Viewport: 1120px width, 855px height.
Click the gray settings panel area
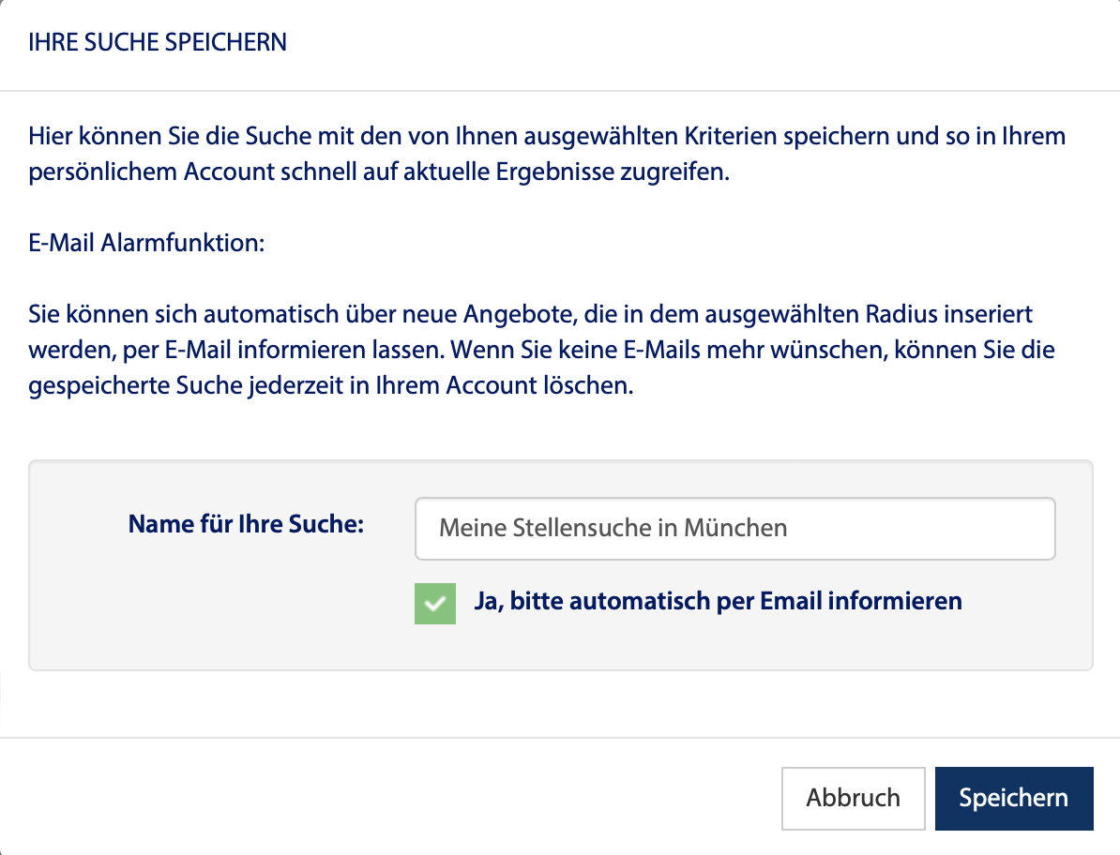(x=188, y=647)
